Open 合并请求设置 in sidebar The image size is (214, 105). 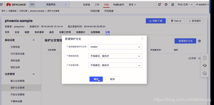click(x=17, y=54)
